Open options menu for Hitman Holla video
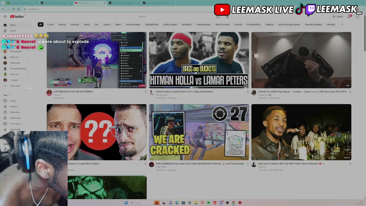Image resolution: width=366 pixels, height=206 pixels. (x=248, y=92)
